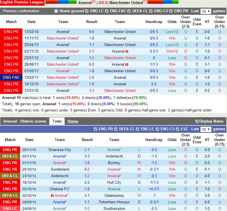Viewport: 227px width, 211px height.
Task: Click Arsenal team name in top header
Action: pyautogui.click(x=85, y=3)
